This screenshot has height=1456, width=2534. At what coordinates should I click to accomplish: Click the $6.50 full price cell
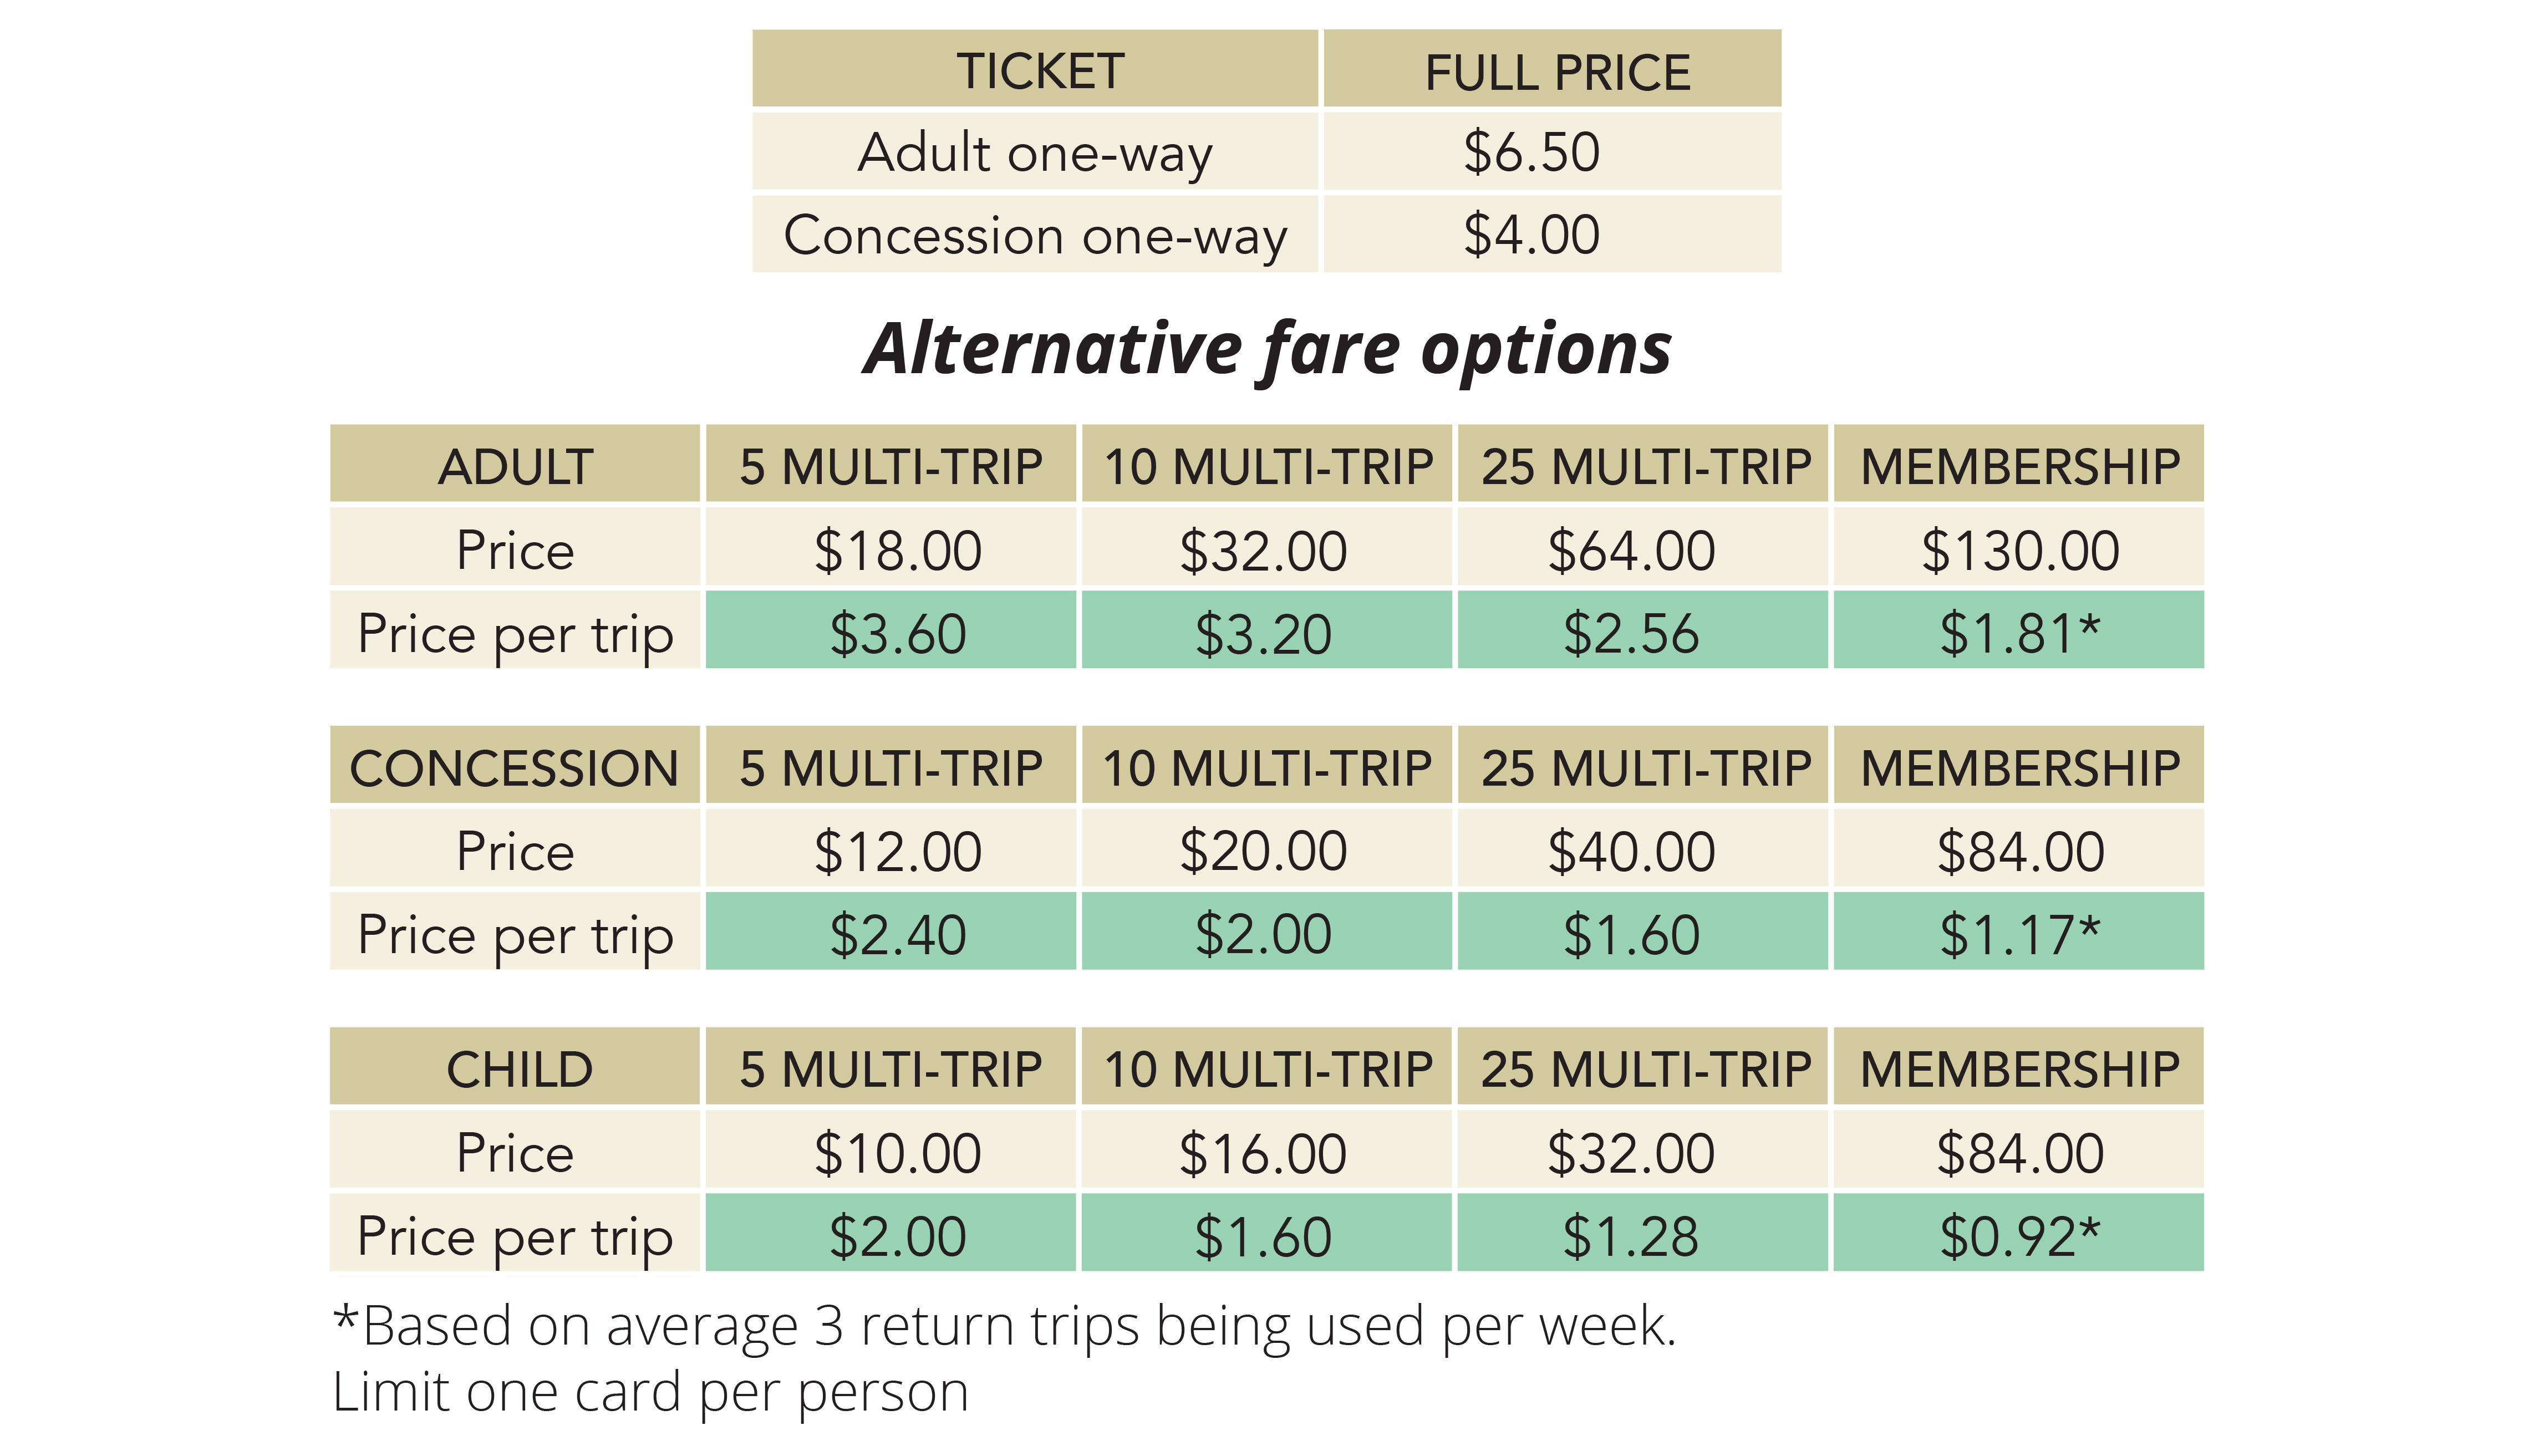(x=1552, y=152)
